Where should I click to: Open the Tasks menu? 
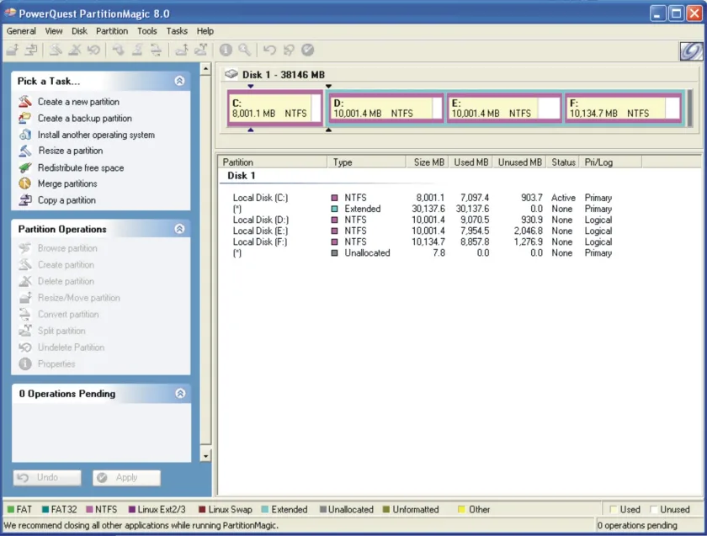[x=177, y=31]
